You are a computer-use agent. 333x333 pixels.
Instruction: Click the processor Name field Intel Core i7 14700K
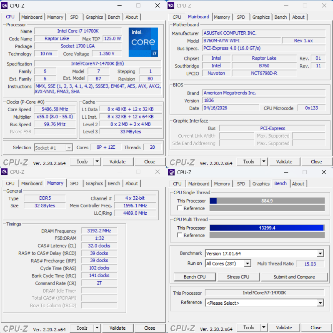78,31
